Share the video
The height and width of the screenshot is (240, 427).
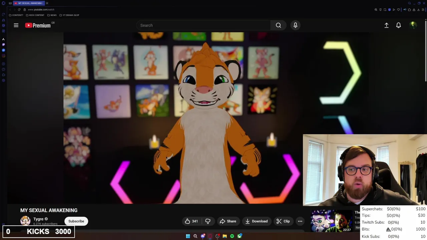click(228, 221)
